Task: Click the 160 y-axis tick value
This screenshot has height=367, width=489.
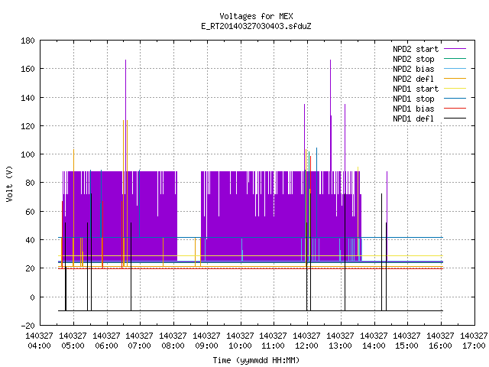Action: pos(28,69)
